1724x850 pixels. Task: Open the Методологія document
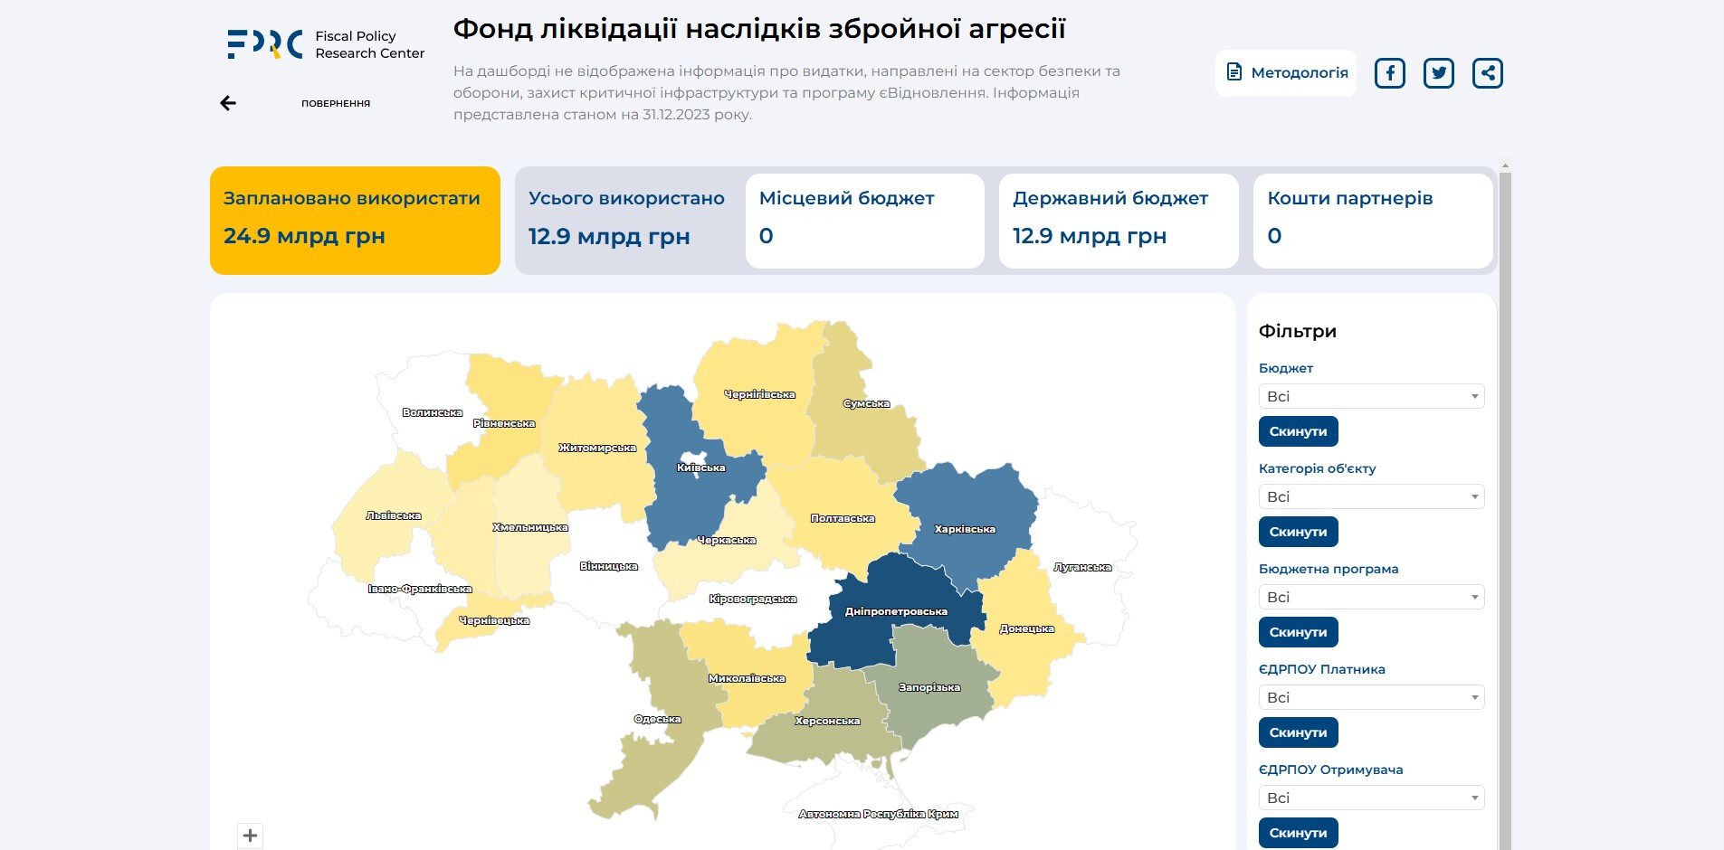[1285, 73]
